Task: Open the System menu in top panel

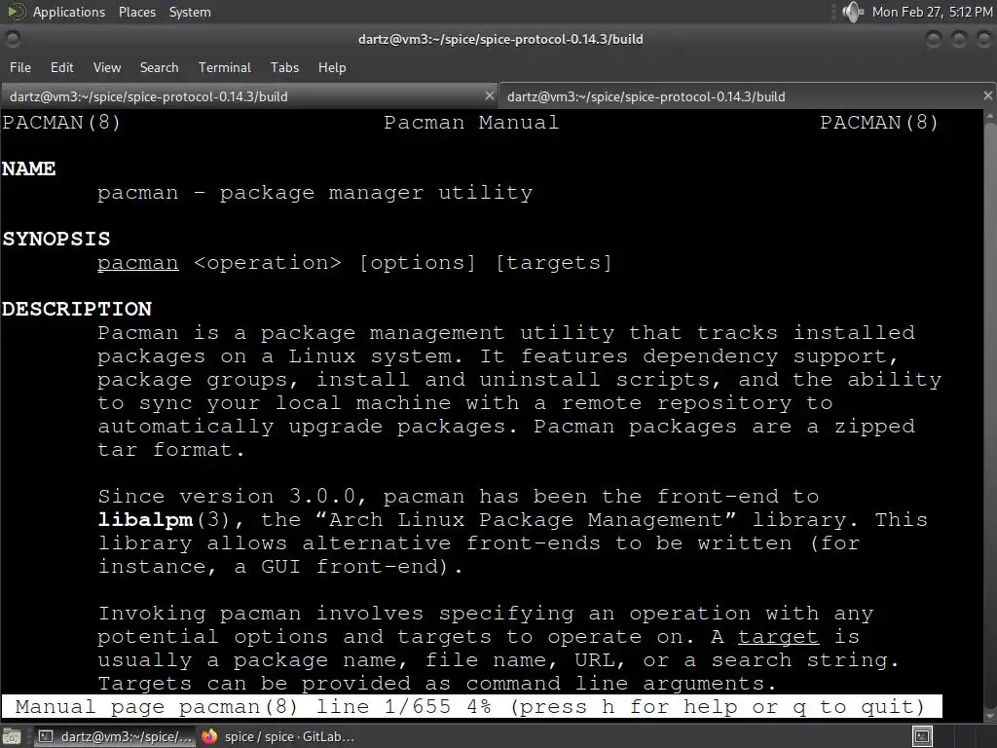Action: [x=190, y=12]
